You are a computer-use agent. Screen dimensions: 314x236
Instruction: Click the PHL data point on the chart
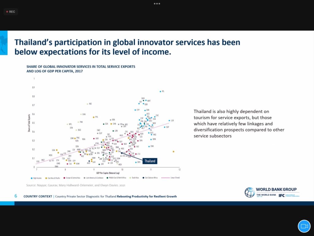[x=94, y=117]
